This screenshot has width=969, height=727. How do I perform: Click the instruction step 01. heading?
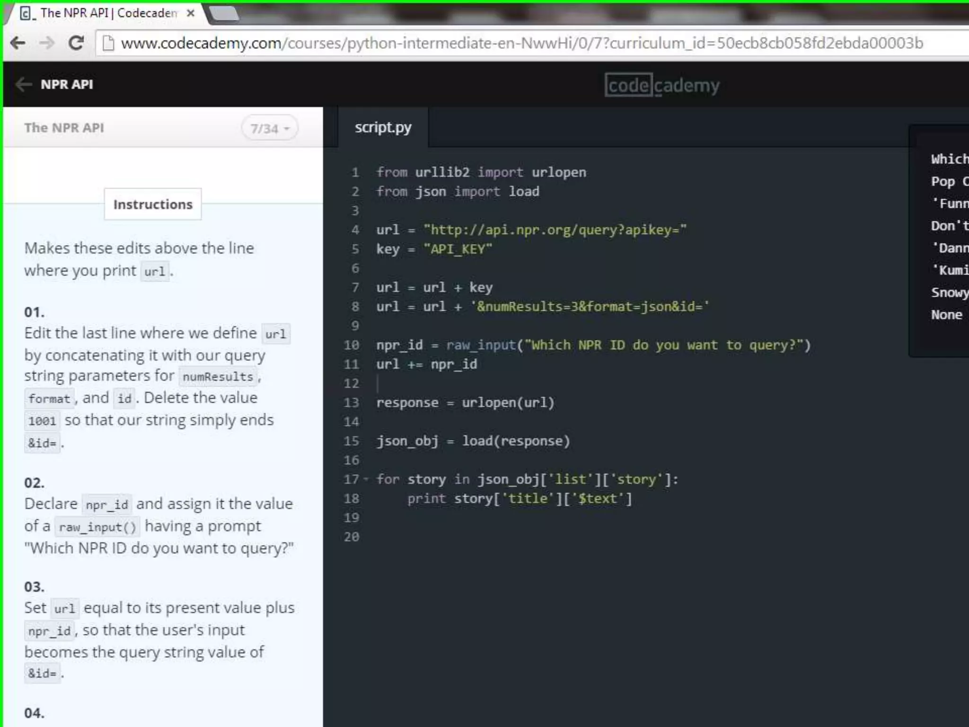tap(35, 312)
